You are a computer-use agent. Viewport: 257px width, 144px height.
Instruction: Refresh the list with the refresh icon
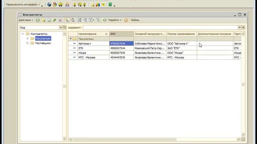pyautogui.click(x=105, y=20)
